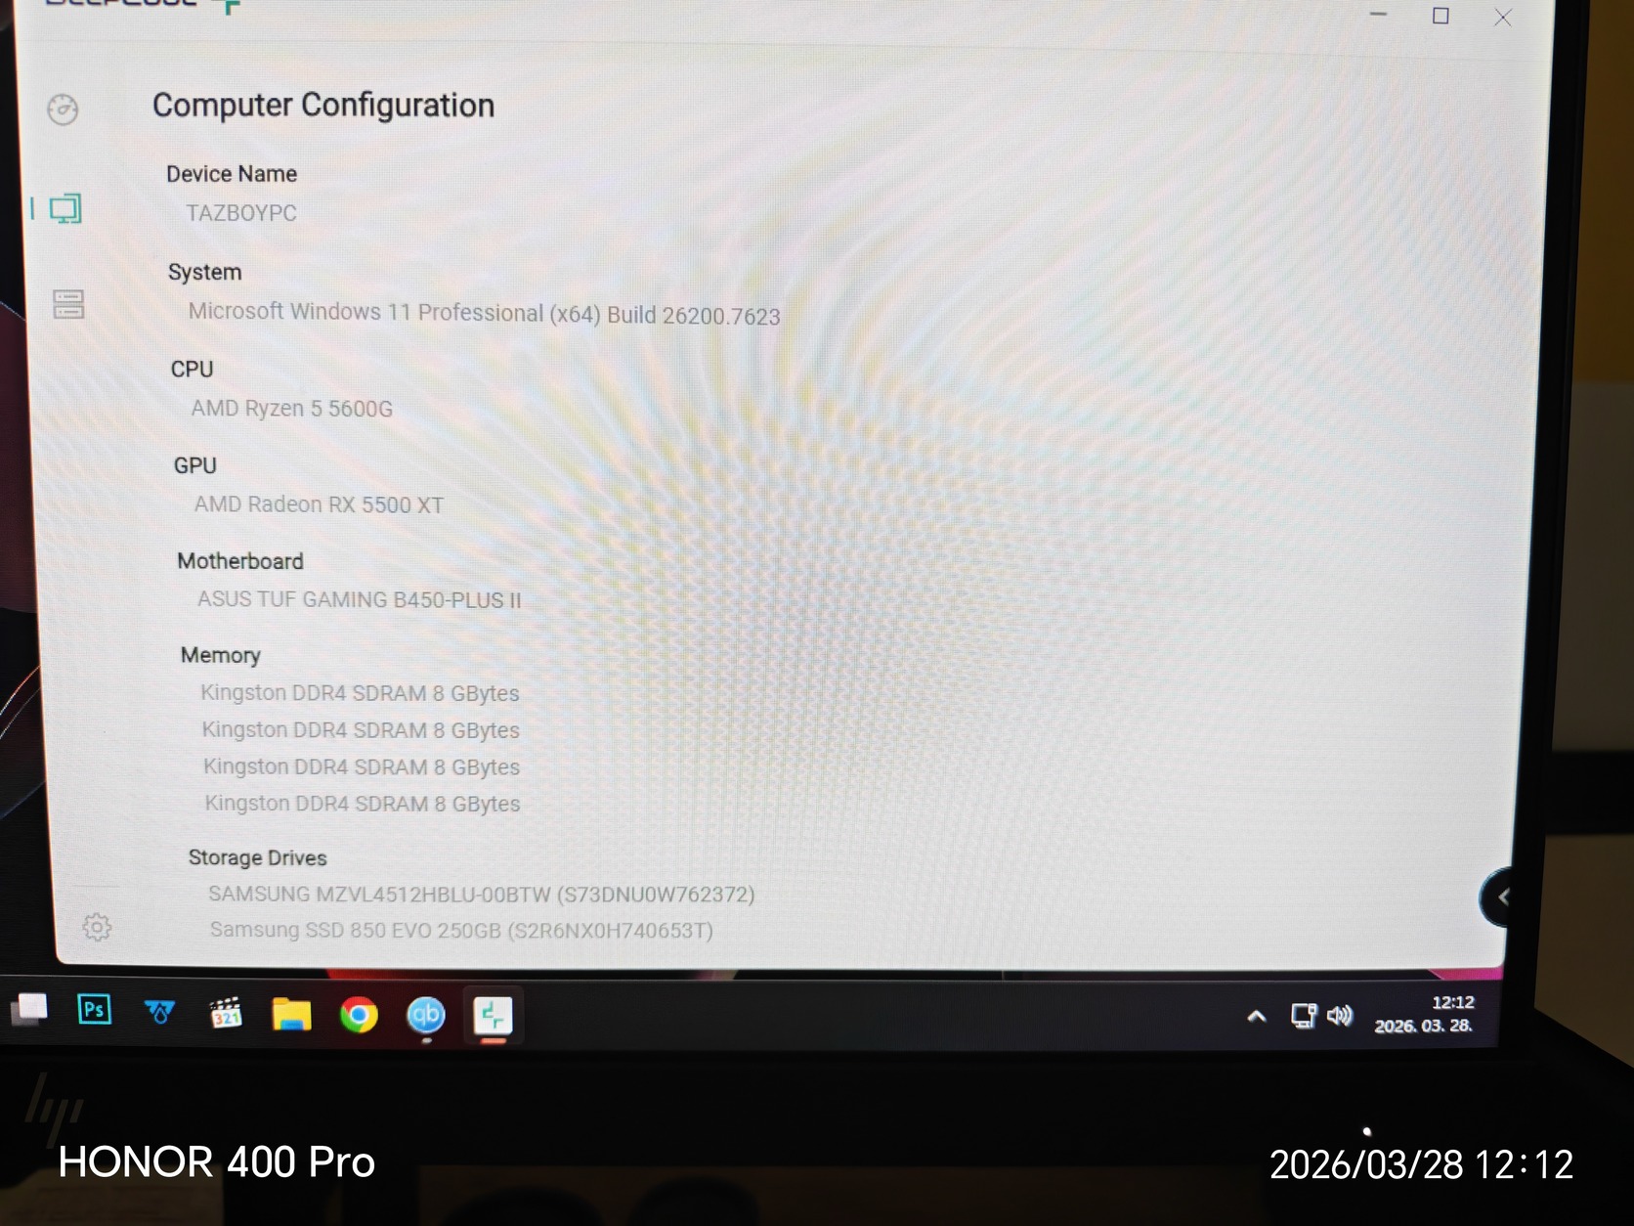
Task: Click the Computer Configuration heading
Action: pos(323,106)
